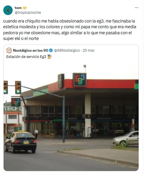Open the @90Nostalgico handle
The height and width of the screenshot is (174, 144).
click(x=67, y=50)
